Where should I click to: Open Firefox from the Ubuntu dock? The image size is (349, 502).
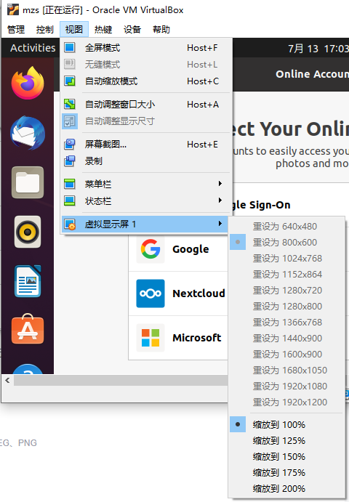coord(28,84)
